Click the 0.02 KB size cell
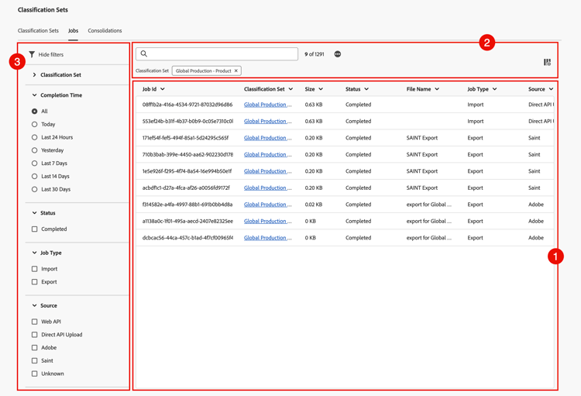The height and width of the screenshot is (396, 581). 314,205
